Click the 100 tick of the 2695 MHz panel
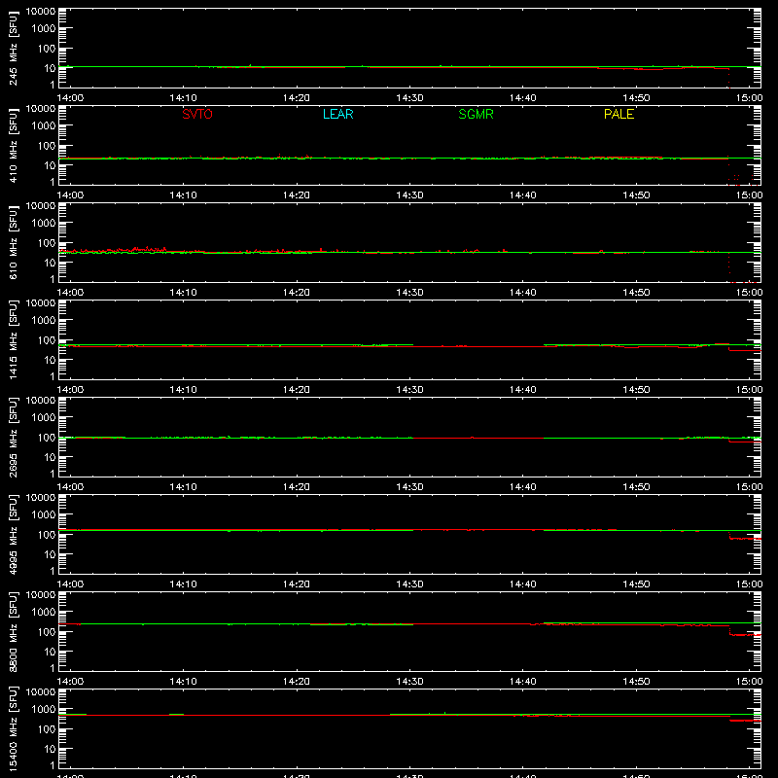 (47, 438)
